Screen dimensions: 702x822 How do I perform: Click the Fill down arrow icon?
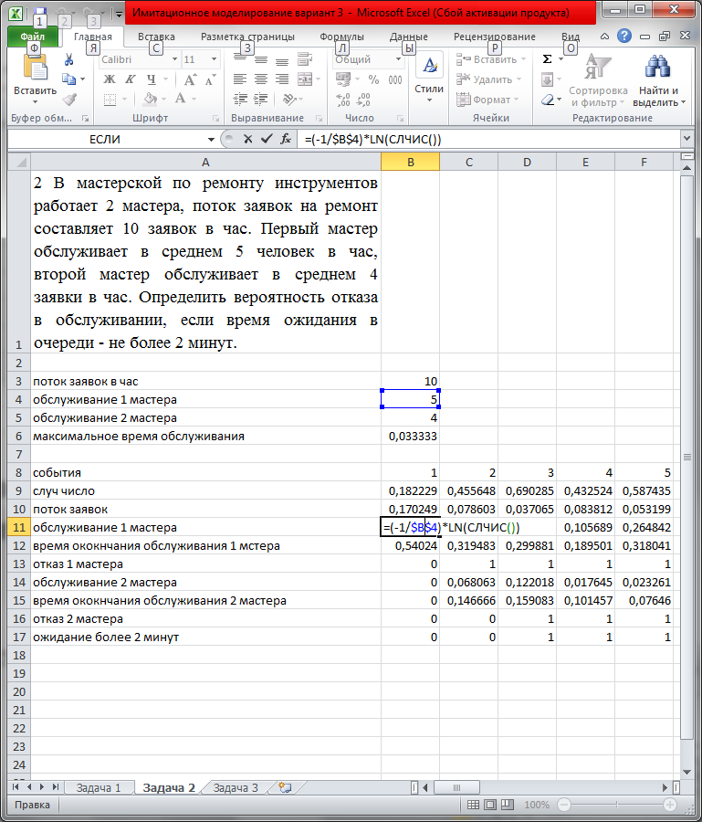547,79
